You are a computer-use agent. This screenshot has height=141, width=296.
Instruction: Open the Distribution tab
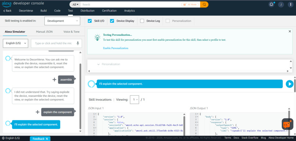point(87,11)
